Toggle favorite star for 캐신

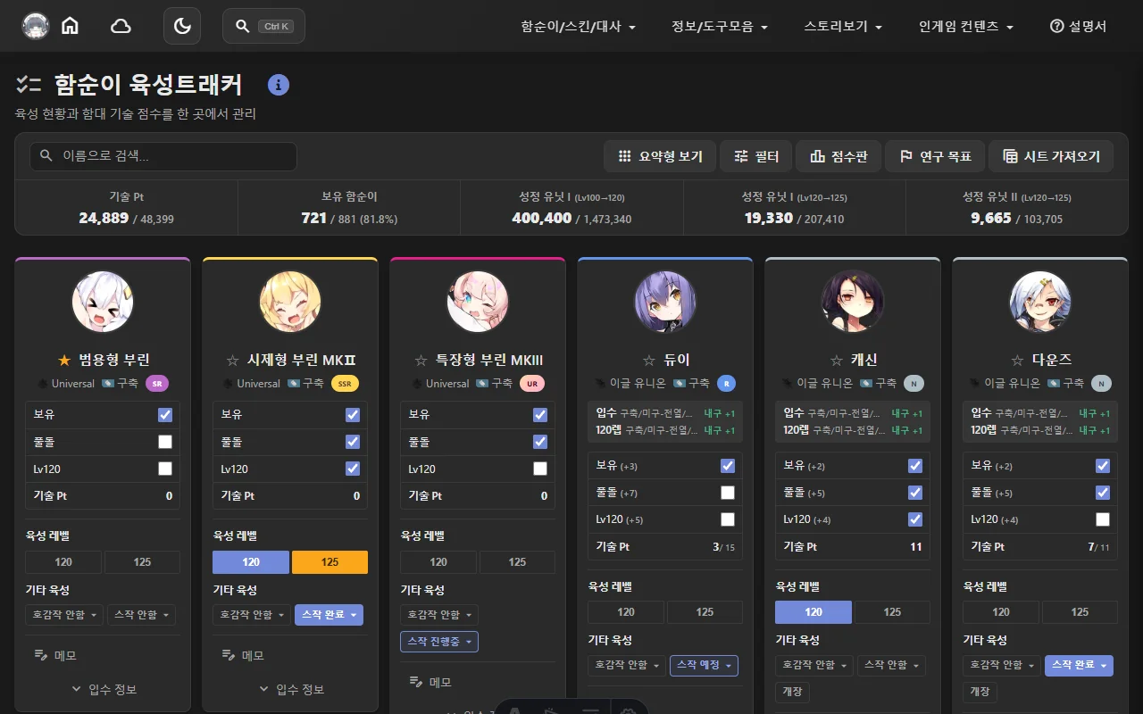coord(837,360)
